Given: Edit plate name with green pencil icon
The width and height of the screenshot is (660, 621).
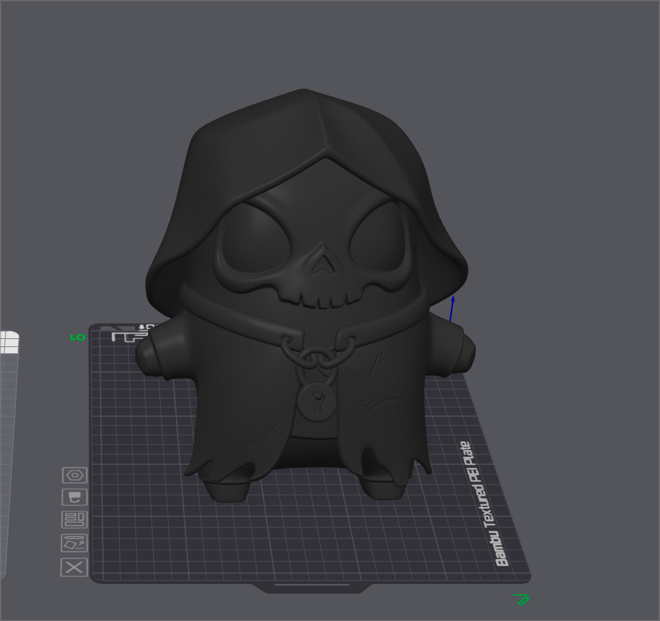Looking at the screenshot, I should [522, 599].
